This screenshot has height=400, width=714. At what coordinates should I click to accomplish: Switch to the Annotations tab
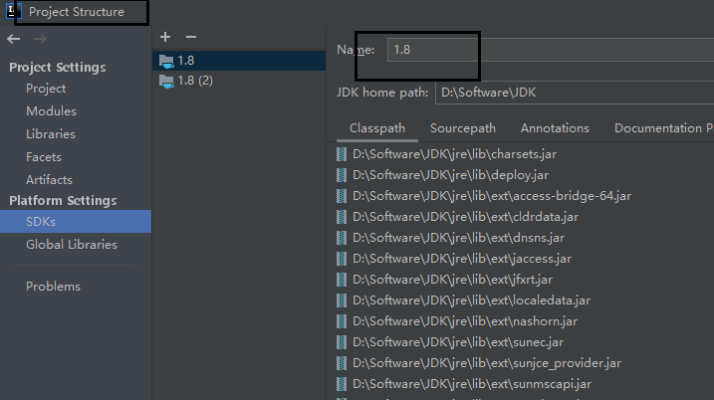point(555,128)
